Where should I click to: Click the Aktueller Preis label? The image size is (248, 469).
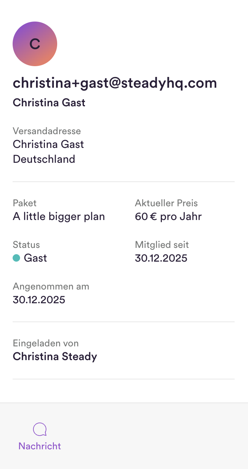click(x=166, y=203)
